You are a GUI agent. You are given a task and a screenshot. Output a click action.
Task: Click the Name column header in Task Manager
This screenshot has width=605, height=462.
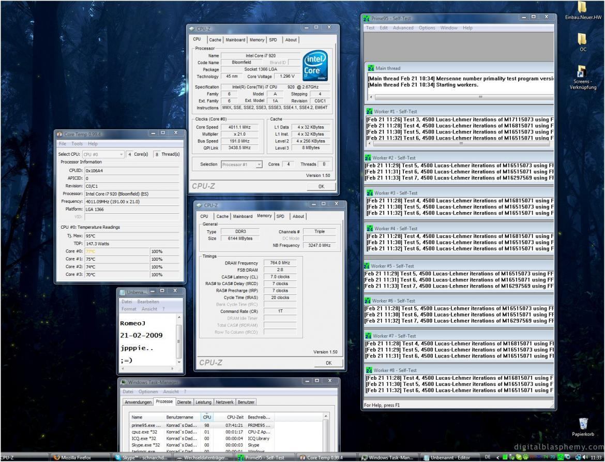[x=146, y=417]
